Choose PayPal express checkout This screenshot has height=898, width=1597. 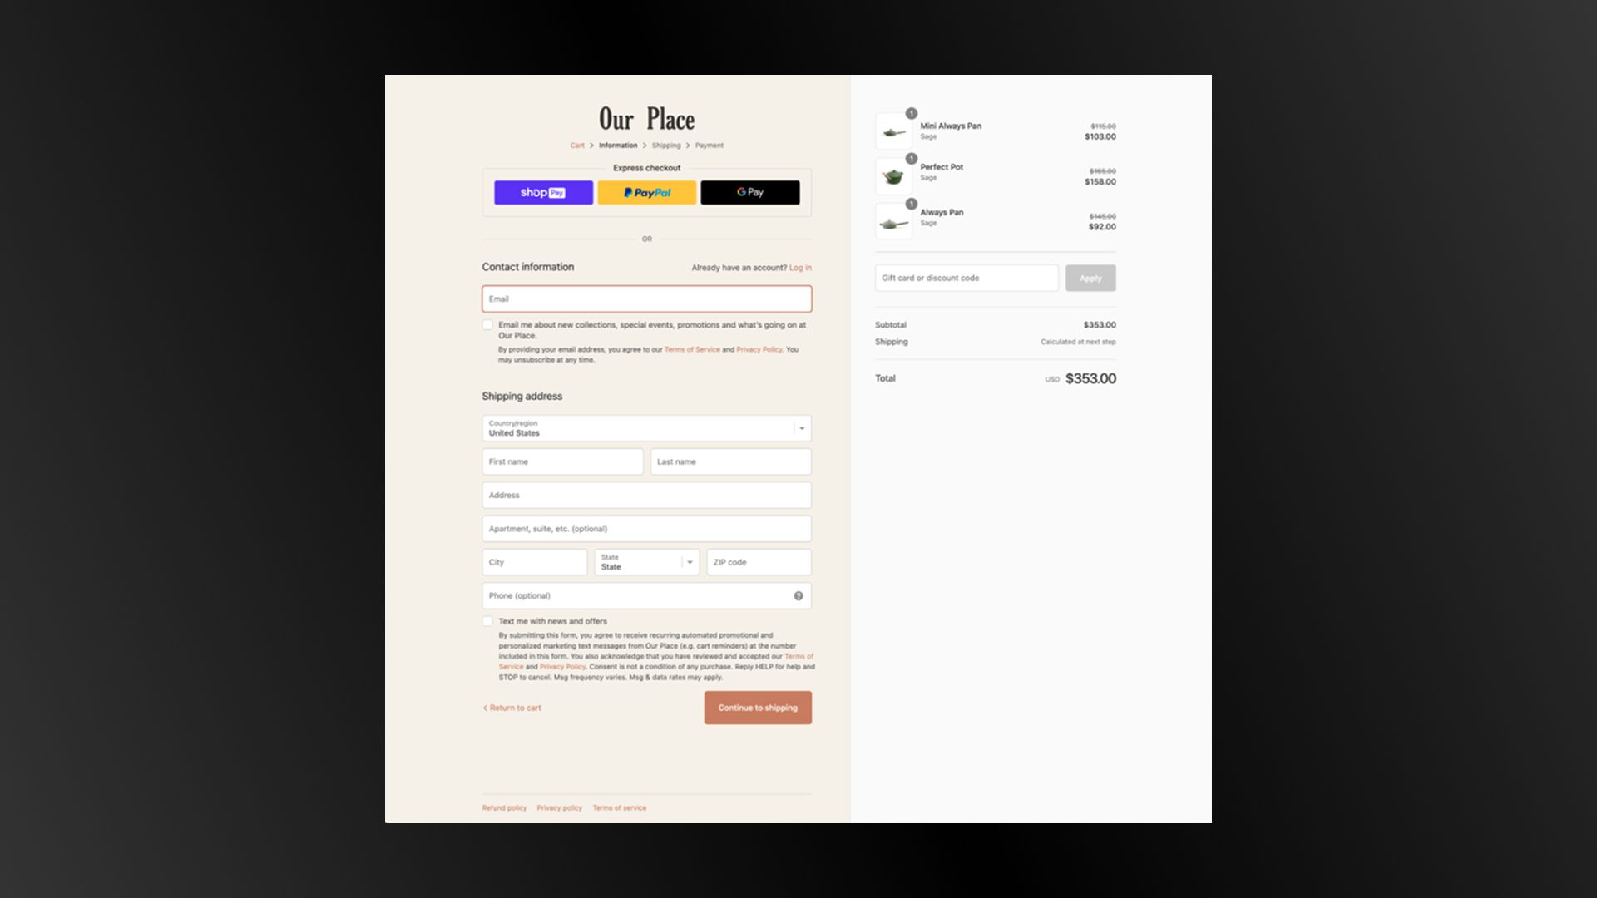pos(646,192)
